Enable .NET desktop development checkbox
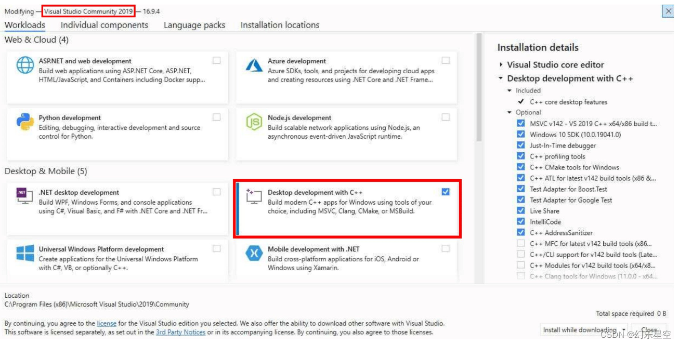 click(216, 192)
